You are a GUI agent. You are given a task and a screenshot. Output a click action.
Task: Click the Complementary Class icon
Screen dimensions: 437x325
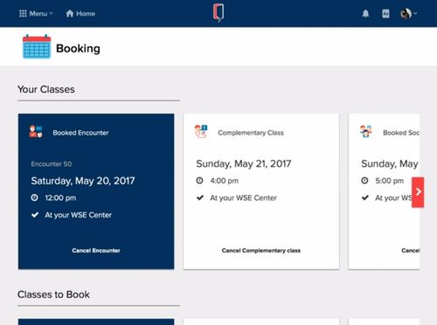201,131
